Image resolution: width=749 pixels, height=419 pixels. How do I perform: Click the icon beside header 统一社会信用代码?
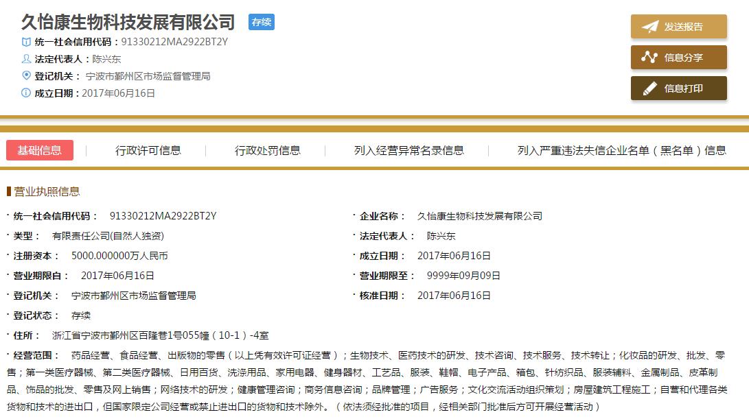[x=27, y=42]
